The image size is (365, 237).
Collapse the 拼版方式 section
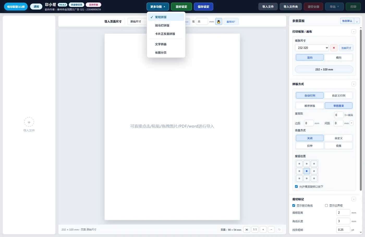click(x=354, y=84)
